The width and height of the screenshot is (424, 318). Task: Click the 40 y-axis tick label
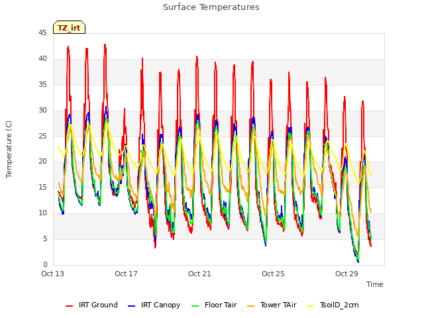pyautogui.click(x=42, y=59)
